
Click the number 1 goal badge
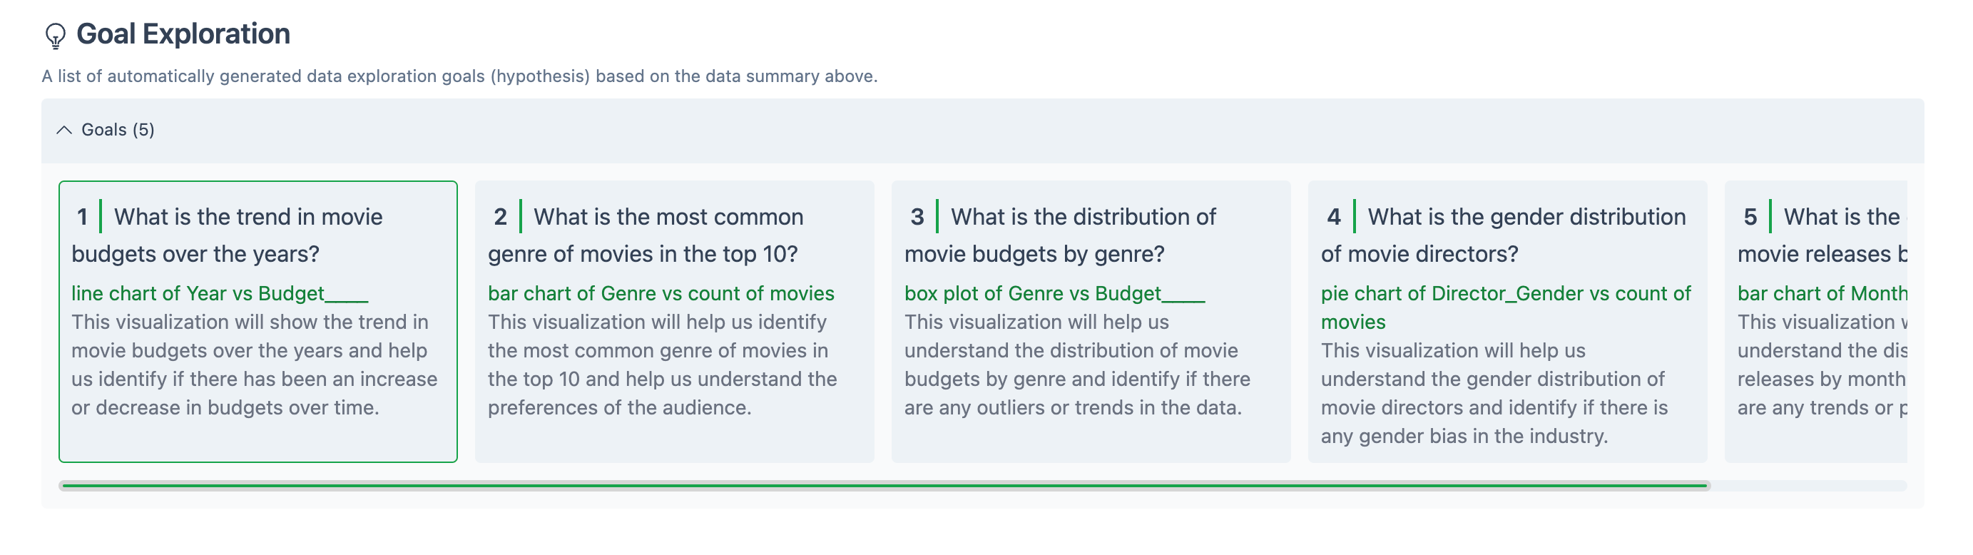click(82, 218)
